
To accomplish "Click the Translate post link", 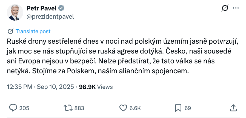I will click(33, 31).
